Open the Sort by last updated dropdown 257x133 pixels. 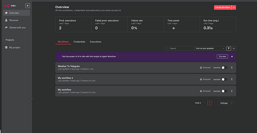coord(210,48)
